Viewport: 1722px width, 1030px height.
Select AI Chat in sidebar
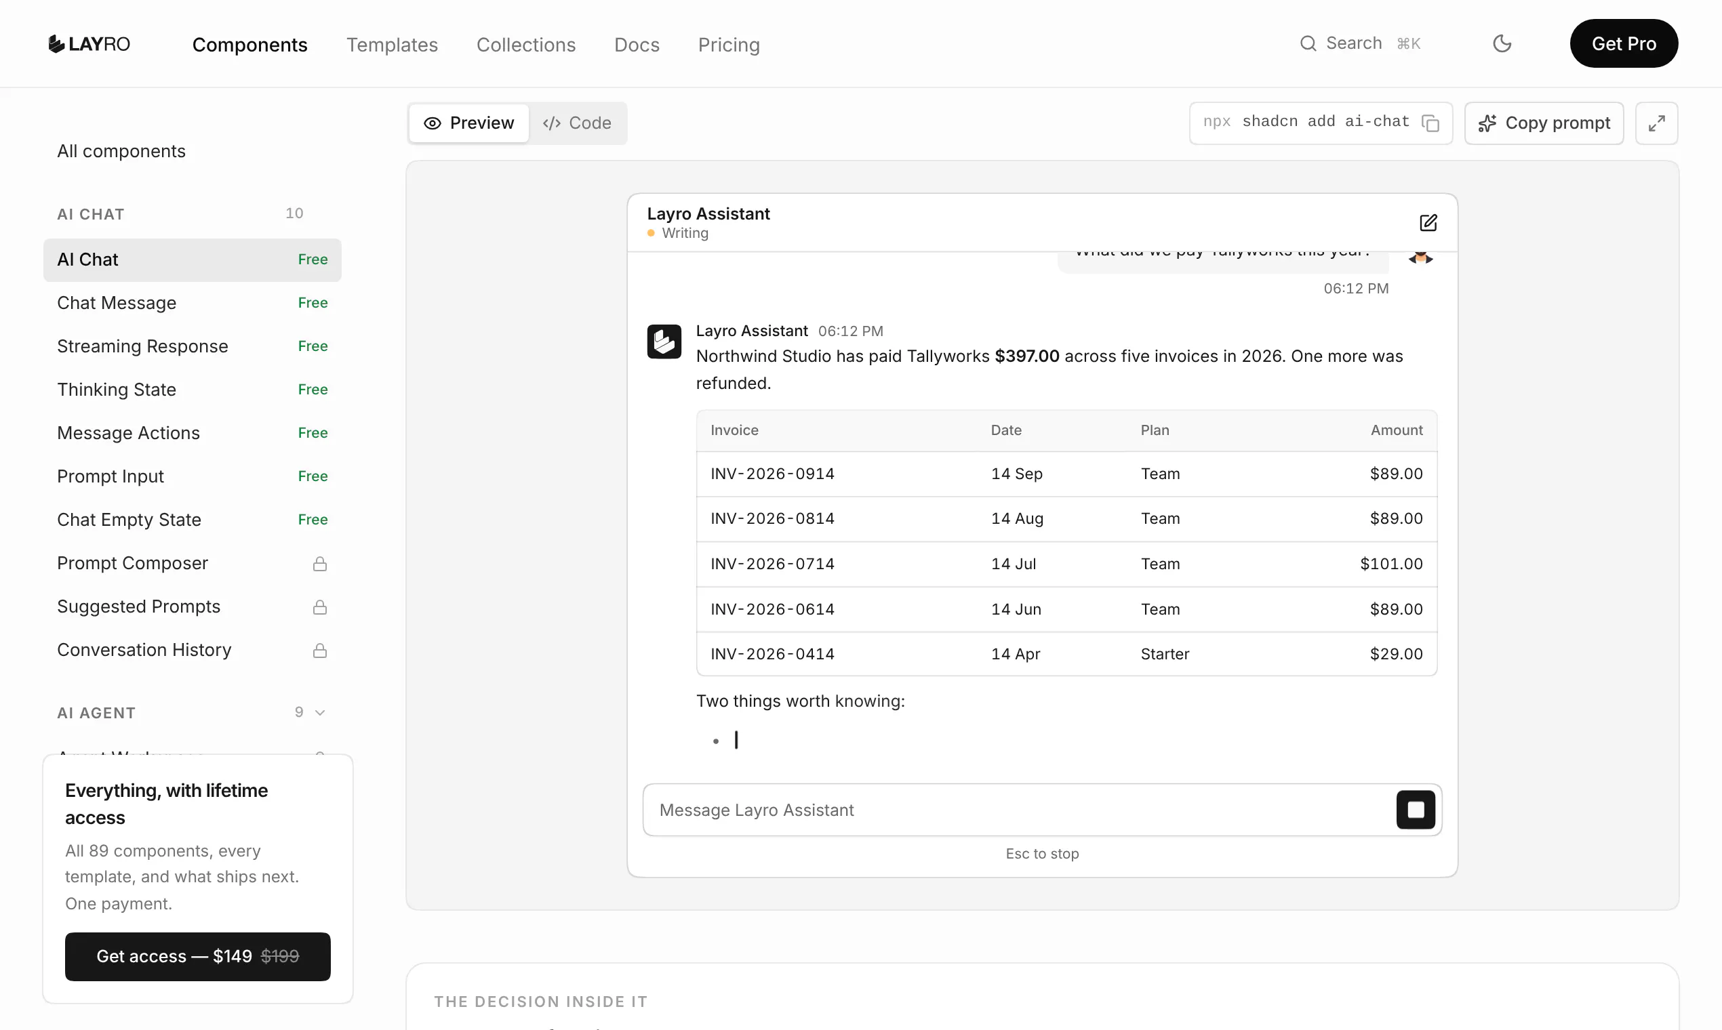coord(193,260)
